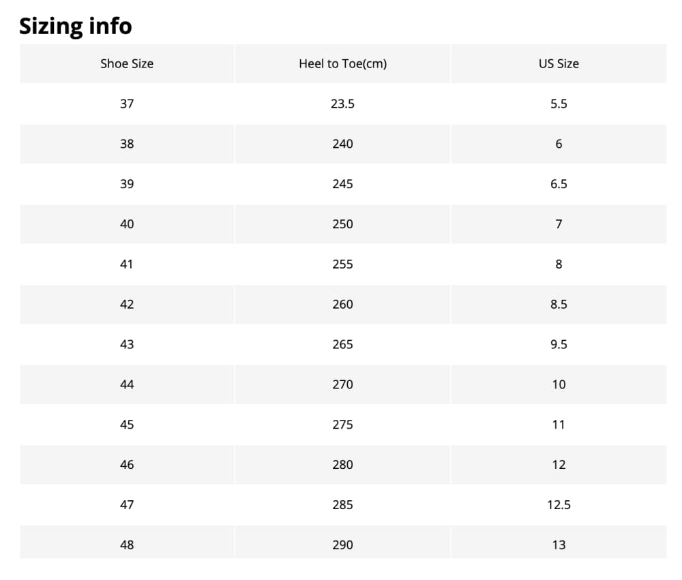Select the 260 measurement cell
The height and width of the screenshot is (580, 682).
tap(343, 305)
